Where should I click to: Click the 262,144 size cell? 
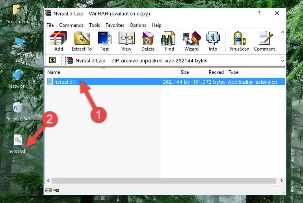[176, 82]
